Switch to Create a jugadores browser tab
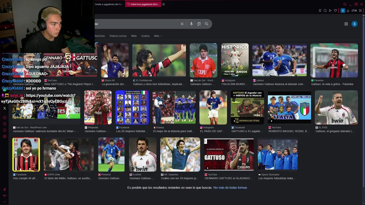The width and height of the screenshot is (365, 205). tap(109, 4)
